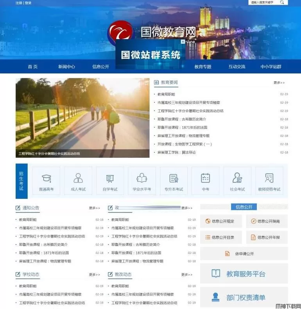Open 教育局职能 in 学校动态 list
The image size is (301, 309).
[28, 286]
